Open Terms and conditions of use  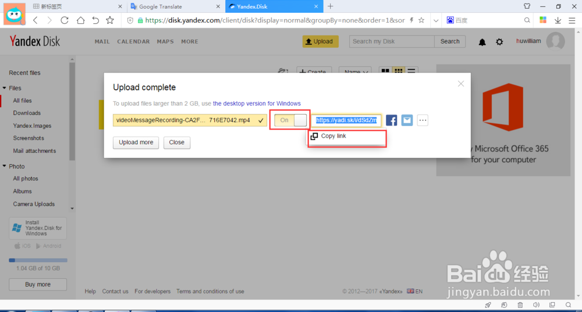click(210, 292)
